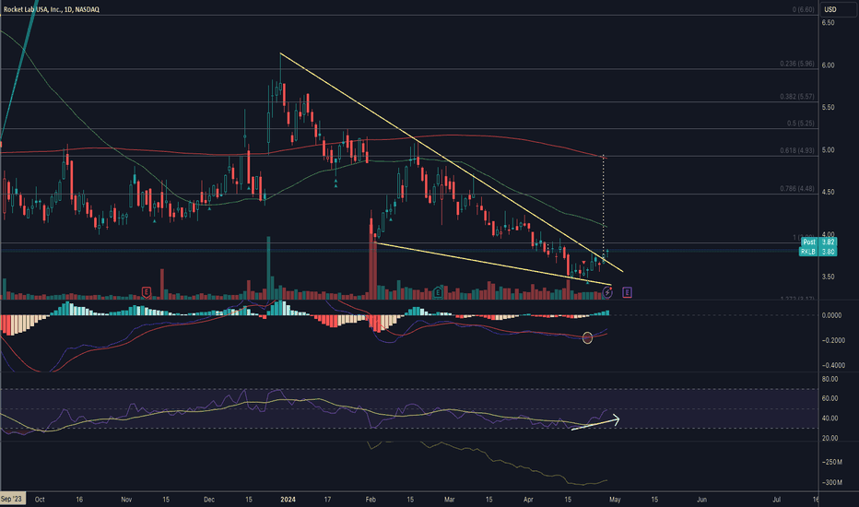Click the lightning bolt event icon
Image resolution: width=859 pixels, height=507 pixels.
point(607,292)
